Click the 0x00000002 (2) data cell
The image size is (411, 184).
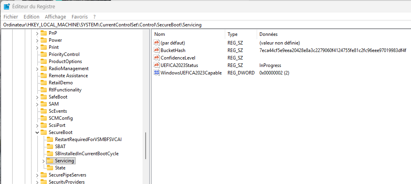point(274,73)
